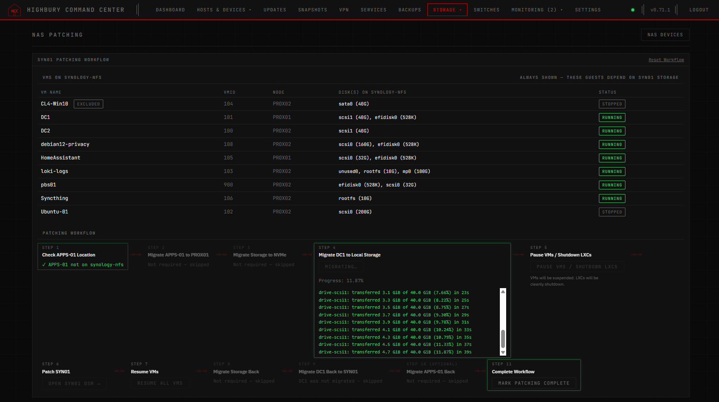Click the HCC house logo icon
The height and width of the screenshot is (402, 719).
point(14,10)
